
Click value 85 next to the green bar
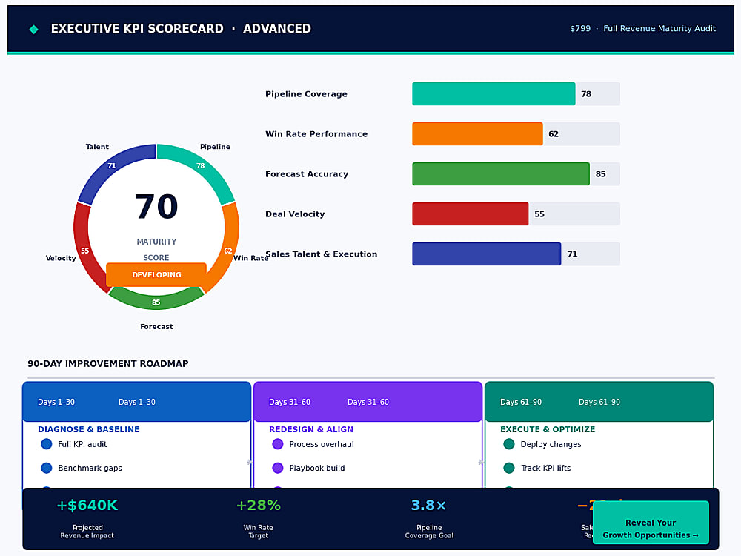pos(601,174)
